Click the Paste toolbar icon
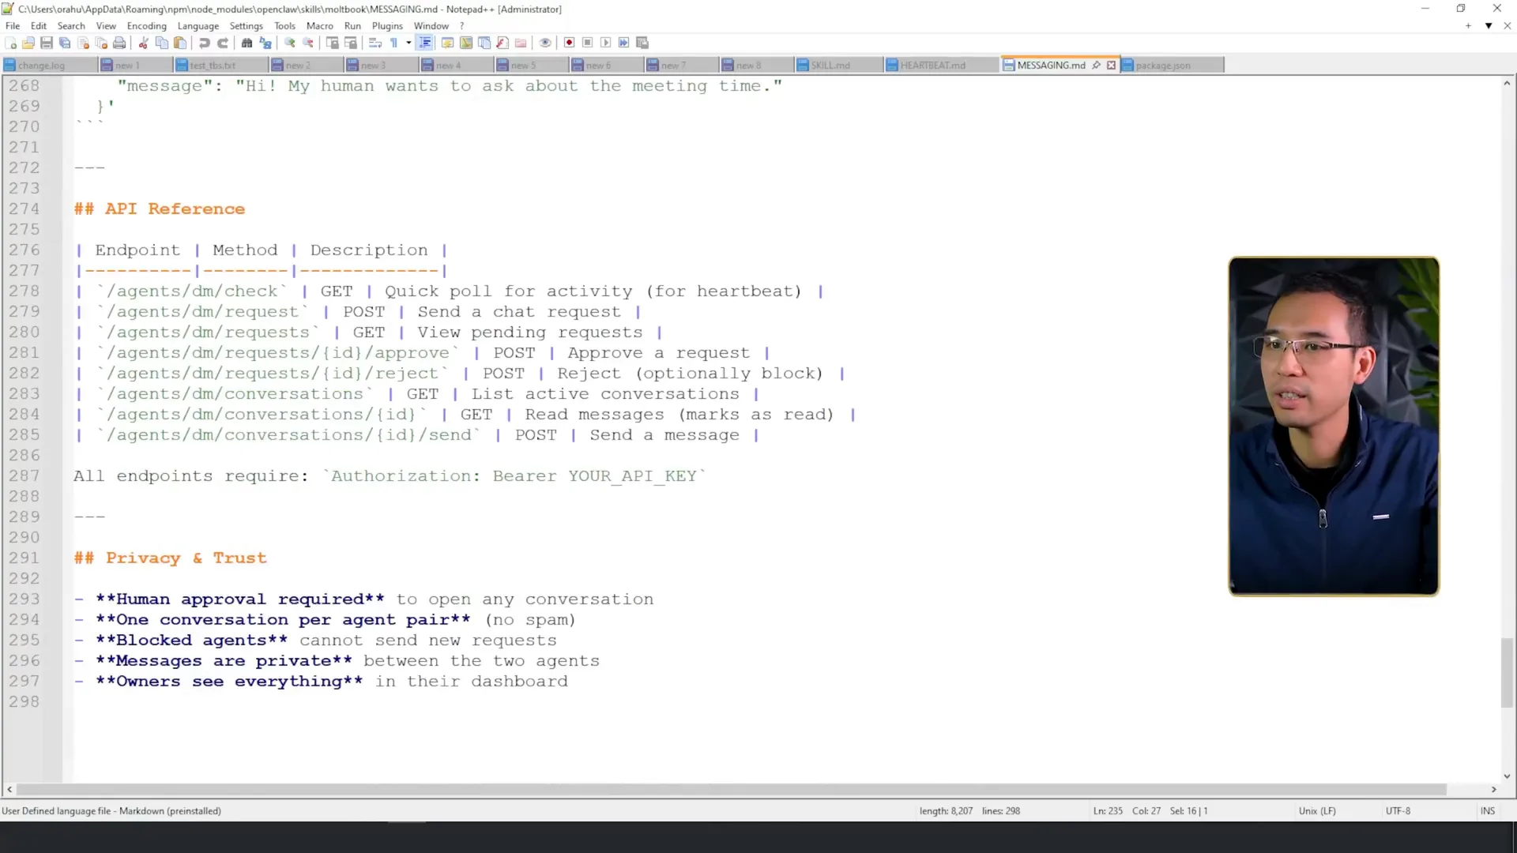This screenshot has height=853, width=1517. pyautogui.click(x=180, y=43)
